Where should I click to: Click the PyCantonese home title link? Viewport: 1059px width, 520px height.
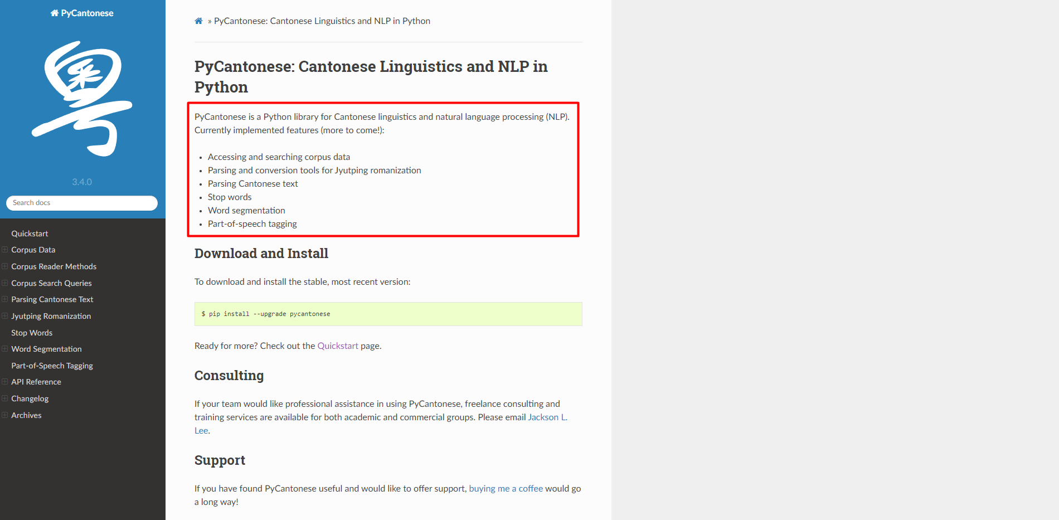click(82, 13)
